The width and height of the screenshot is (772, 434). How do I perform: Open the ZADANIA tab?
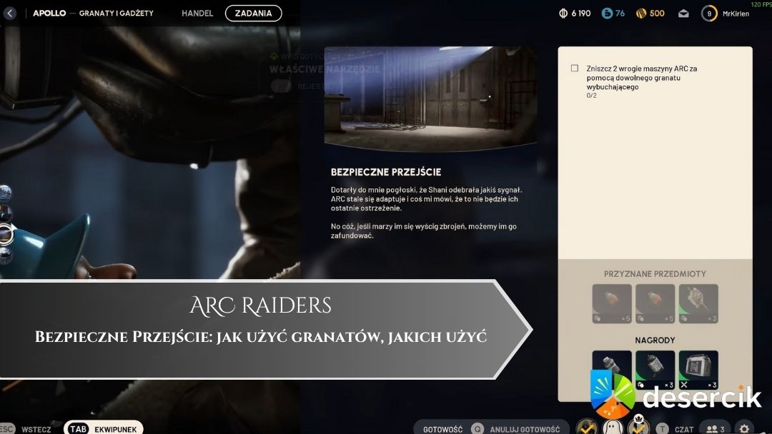coord(253,13)
